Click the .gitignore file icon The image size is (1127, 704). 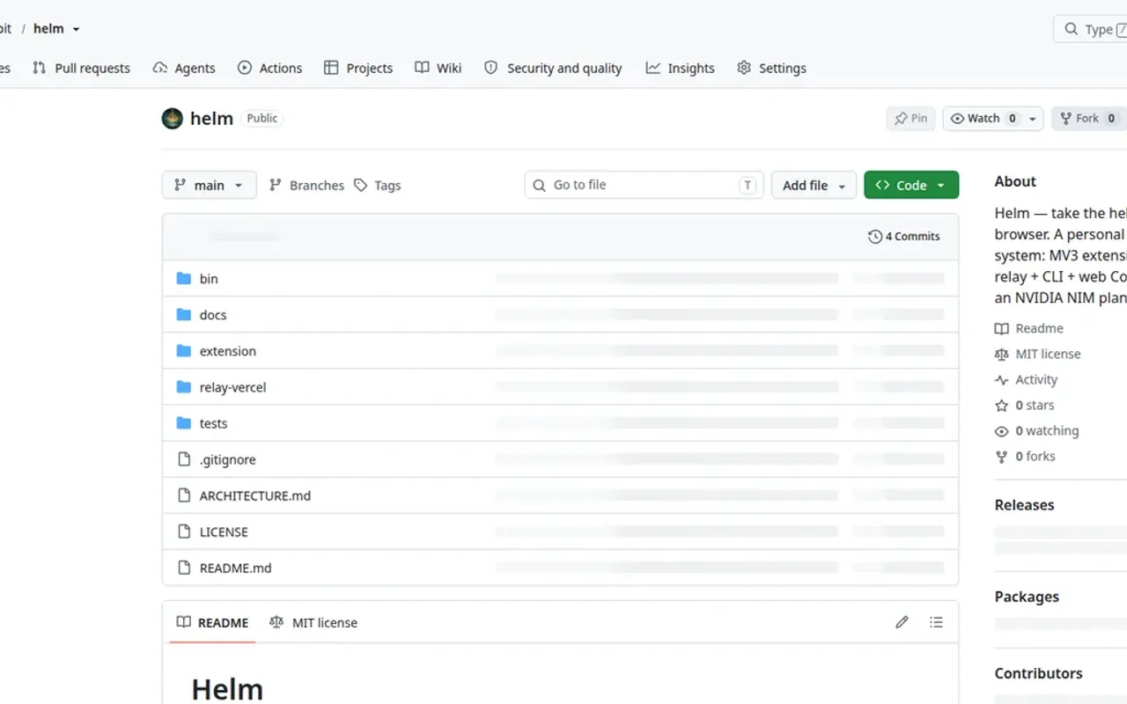tap(184, 458)
